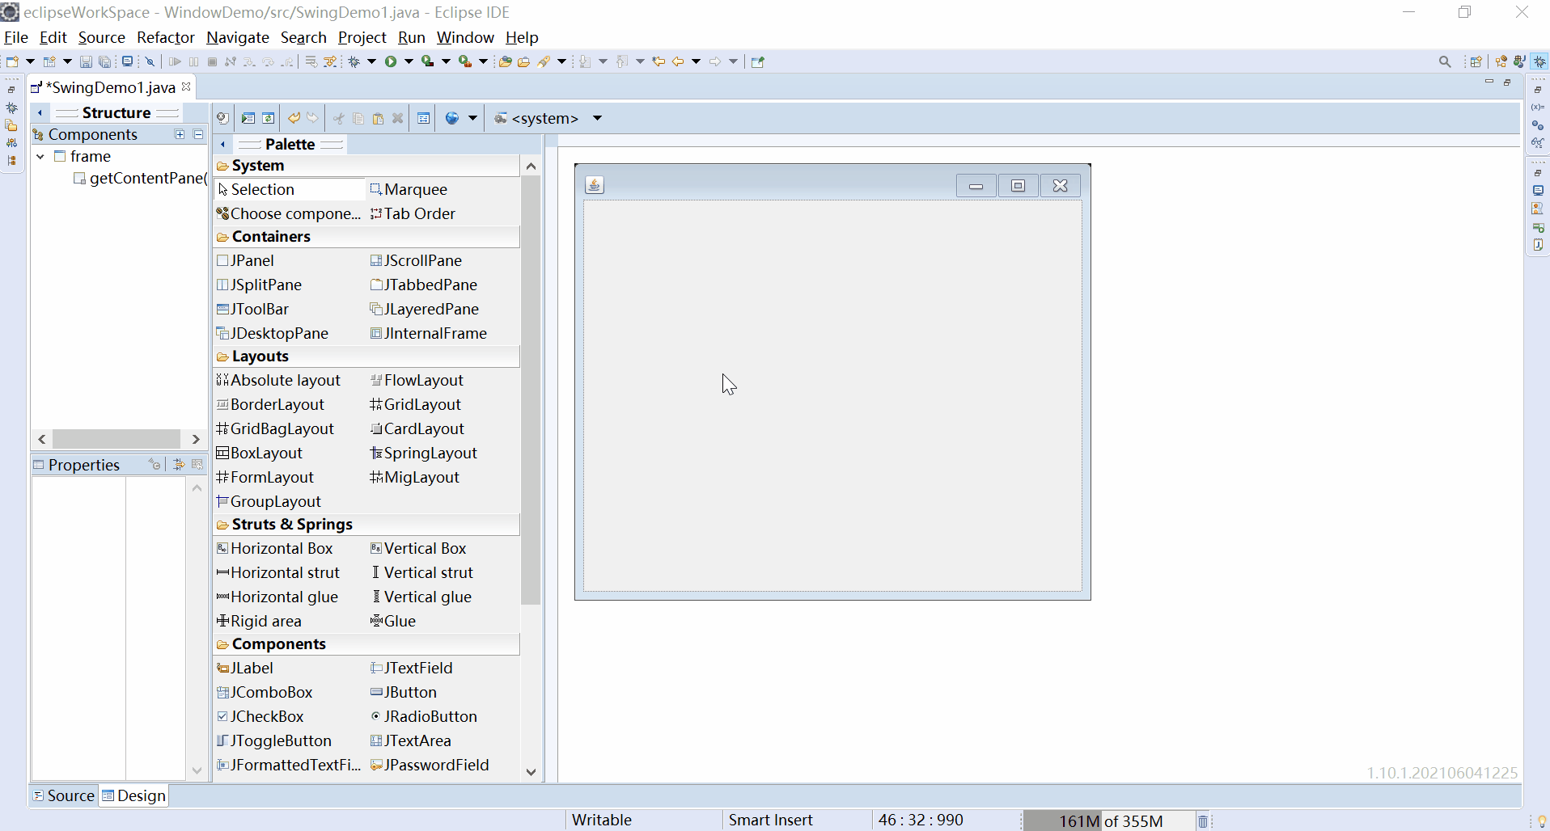Click the frame content pane canvas
The height and width of the screenshot is (831, 1550).
832,396
